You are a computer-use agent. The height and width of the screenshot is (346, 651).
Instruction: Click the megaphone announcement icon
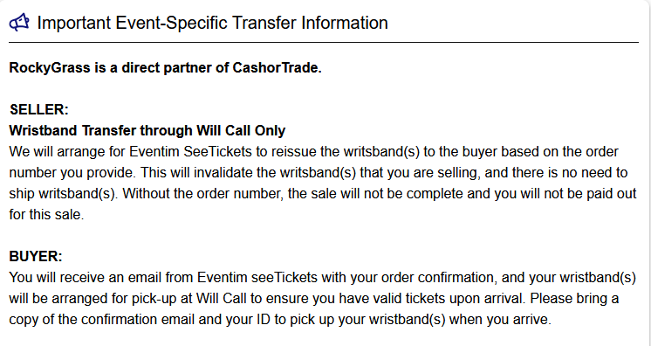click(x=19, y=23)
